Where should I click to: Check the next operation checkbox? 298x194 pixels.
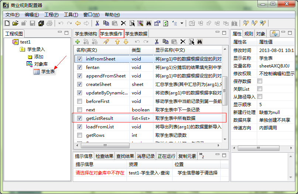(80, 110)
